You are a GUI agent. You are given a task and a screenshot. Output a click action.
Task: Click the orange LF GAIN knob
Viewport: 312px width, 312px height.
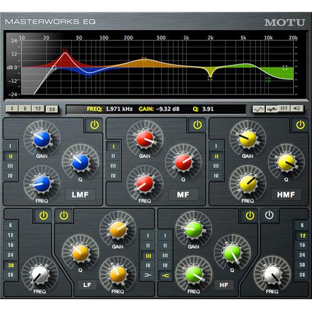(x=118, y=230)
